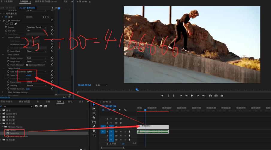Click the Insert button in Program monitor
Image resolution: width=271 pixels, height=150 pixels.
click(210, 96)
